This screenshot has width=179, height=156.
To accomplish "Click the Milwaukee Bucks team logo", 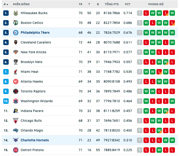I will coord(16,13).
